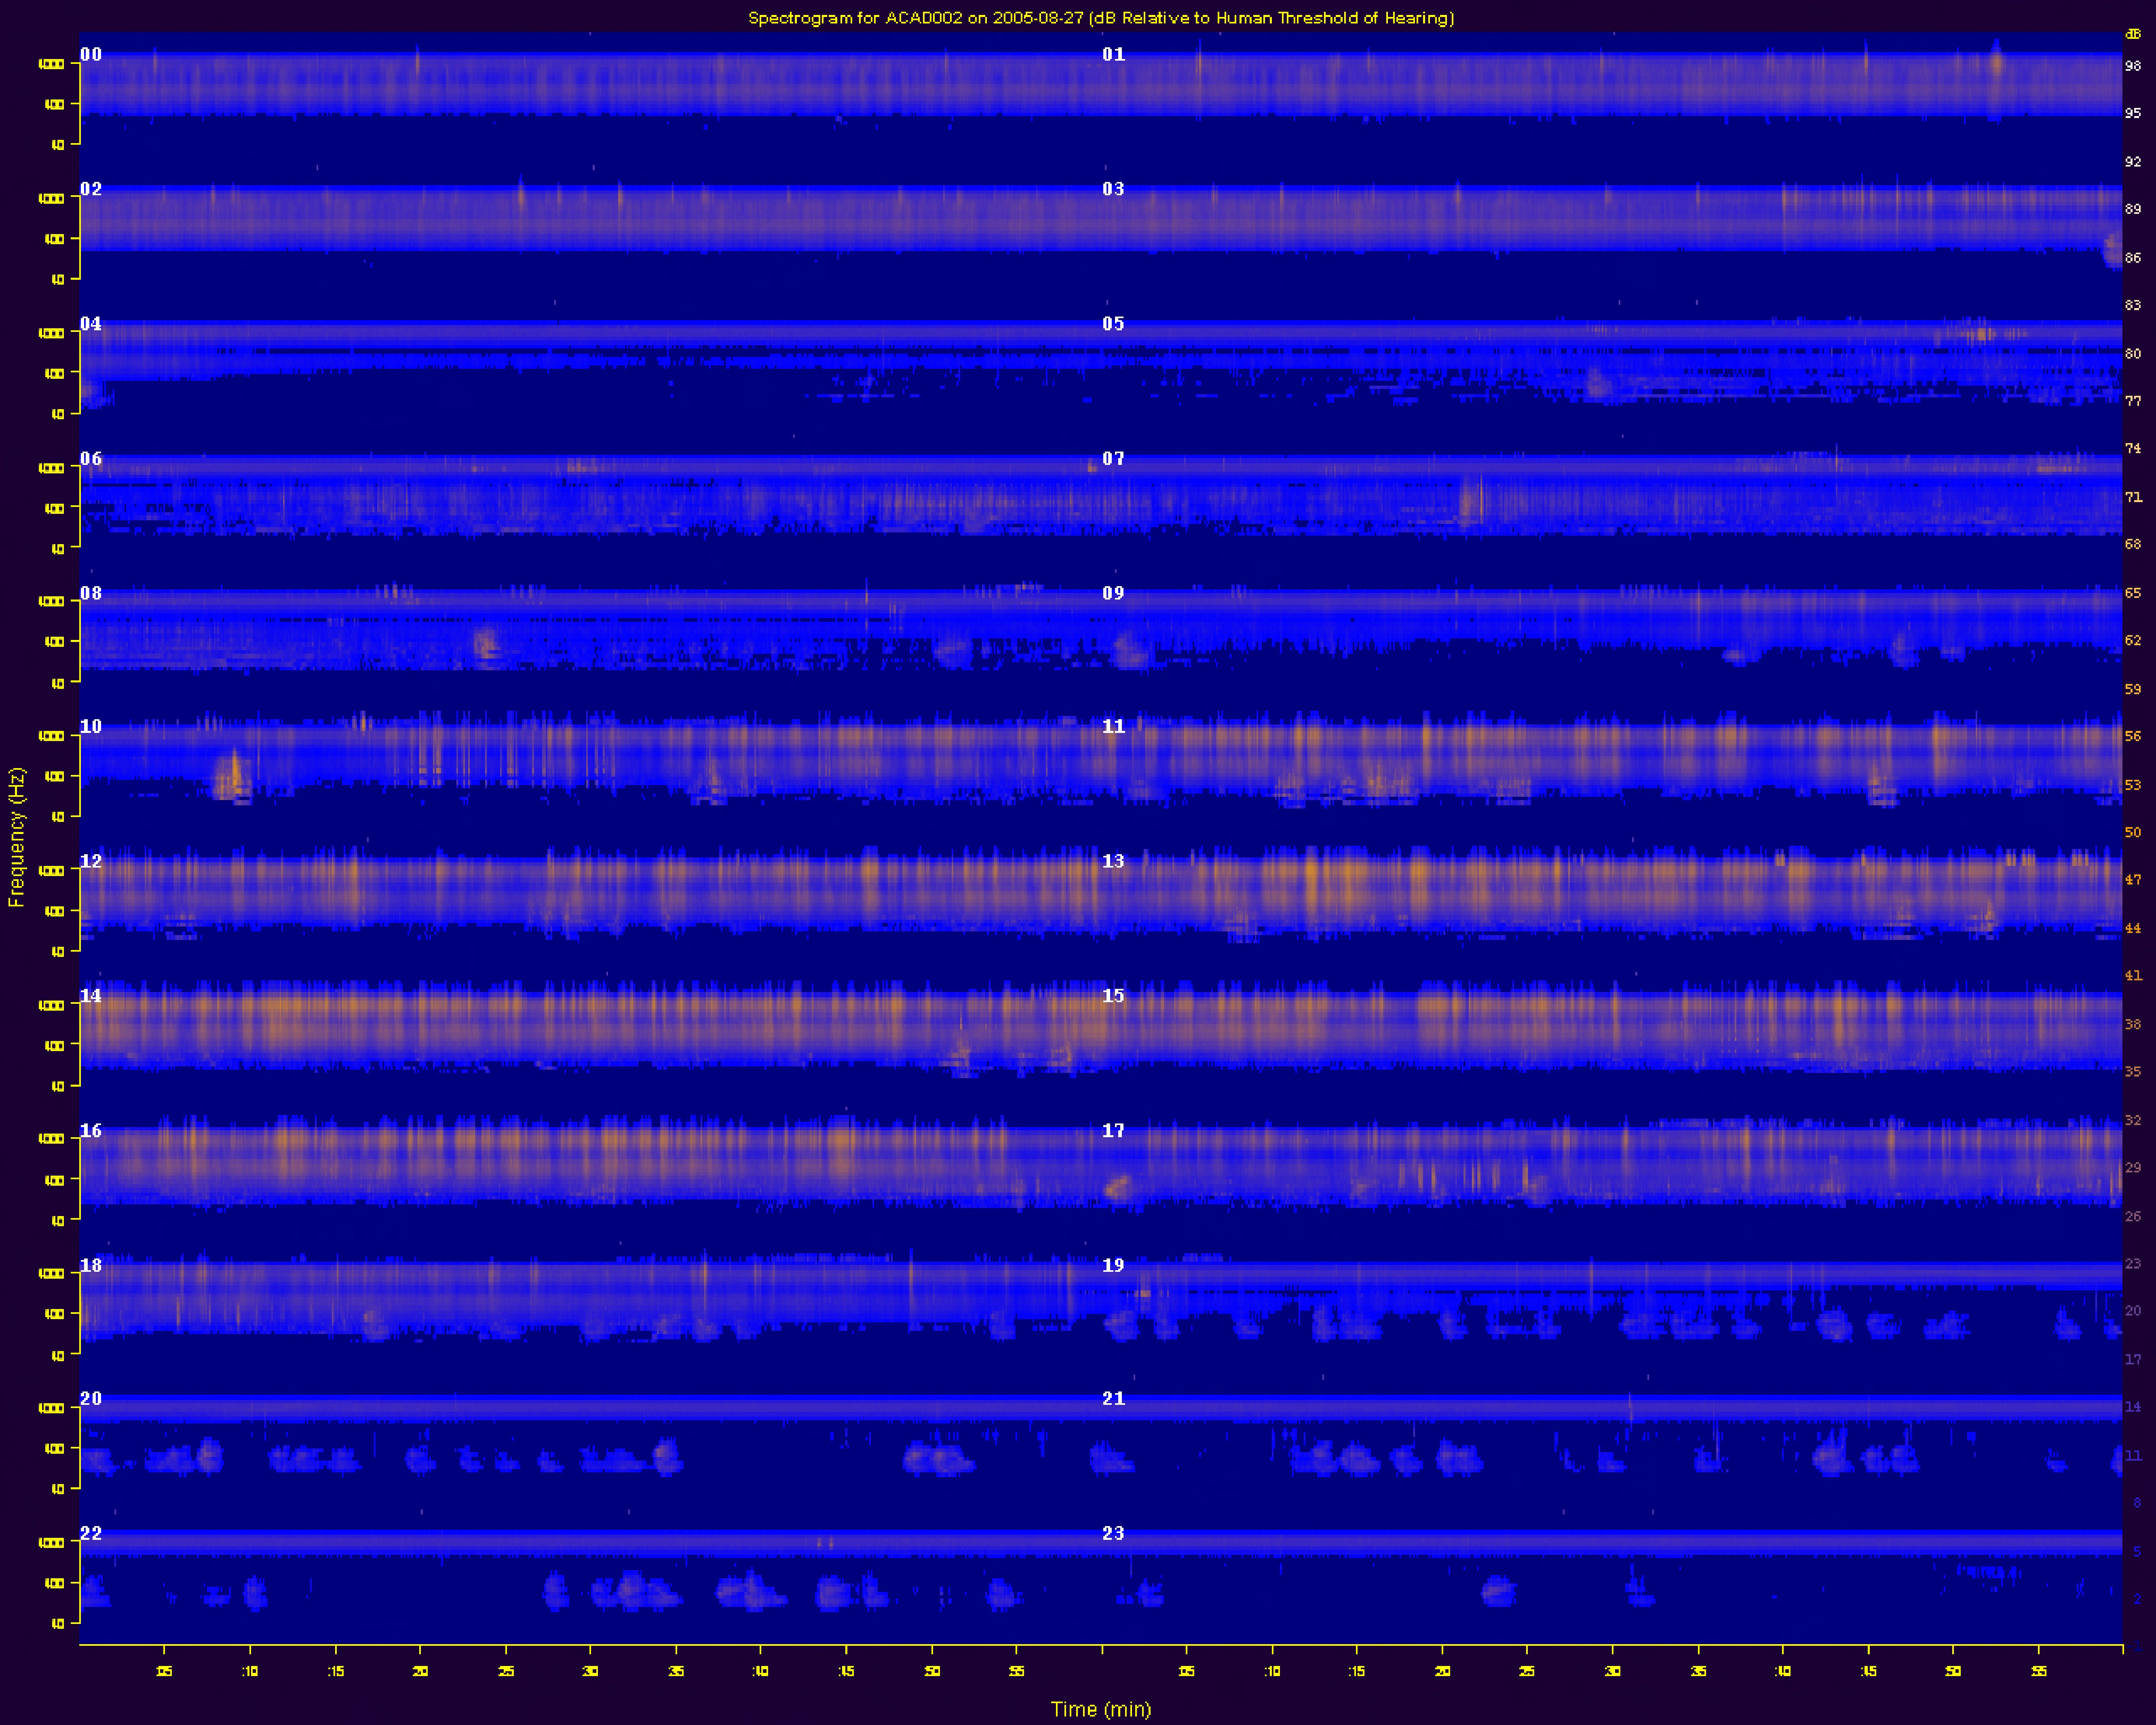The image size is (2156, 1725).
Task: Click the hour label 04
Action: (x=91, y=323)
